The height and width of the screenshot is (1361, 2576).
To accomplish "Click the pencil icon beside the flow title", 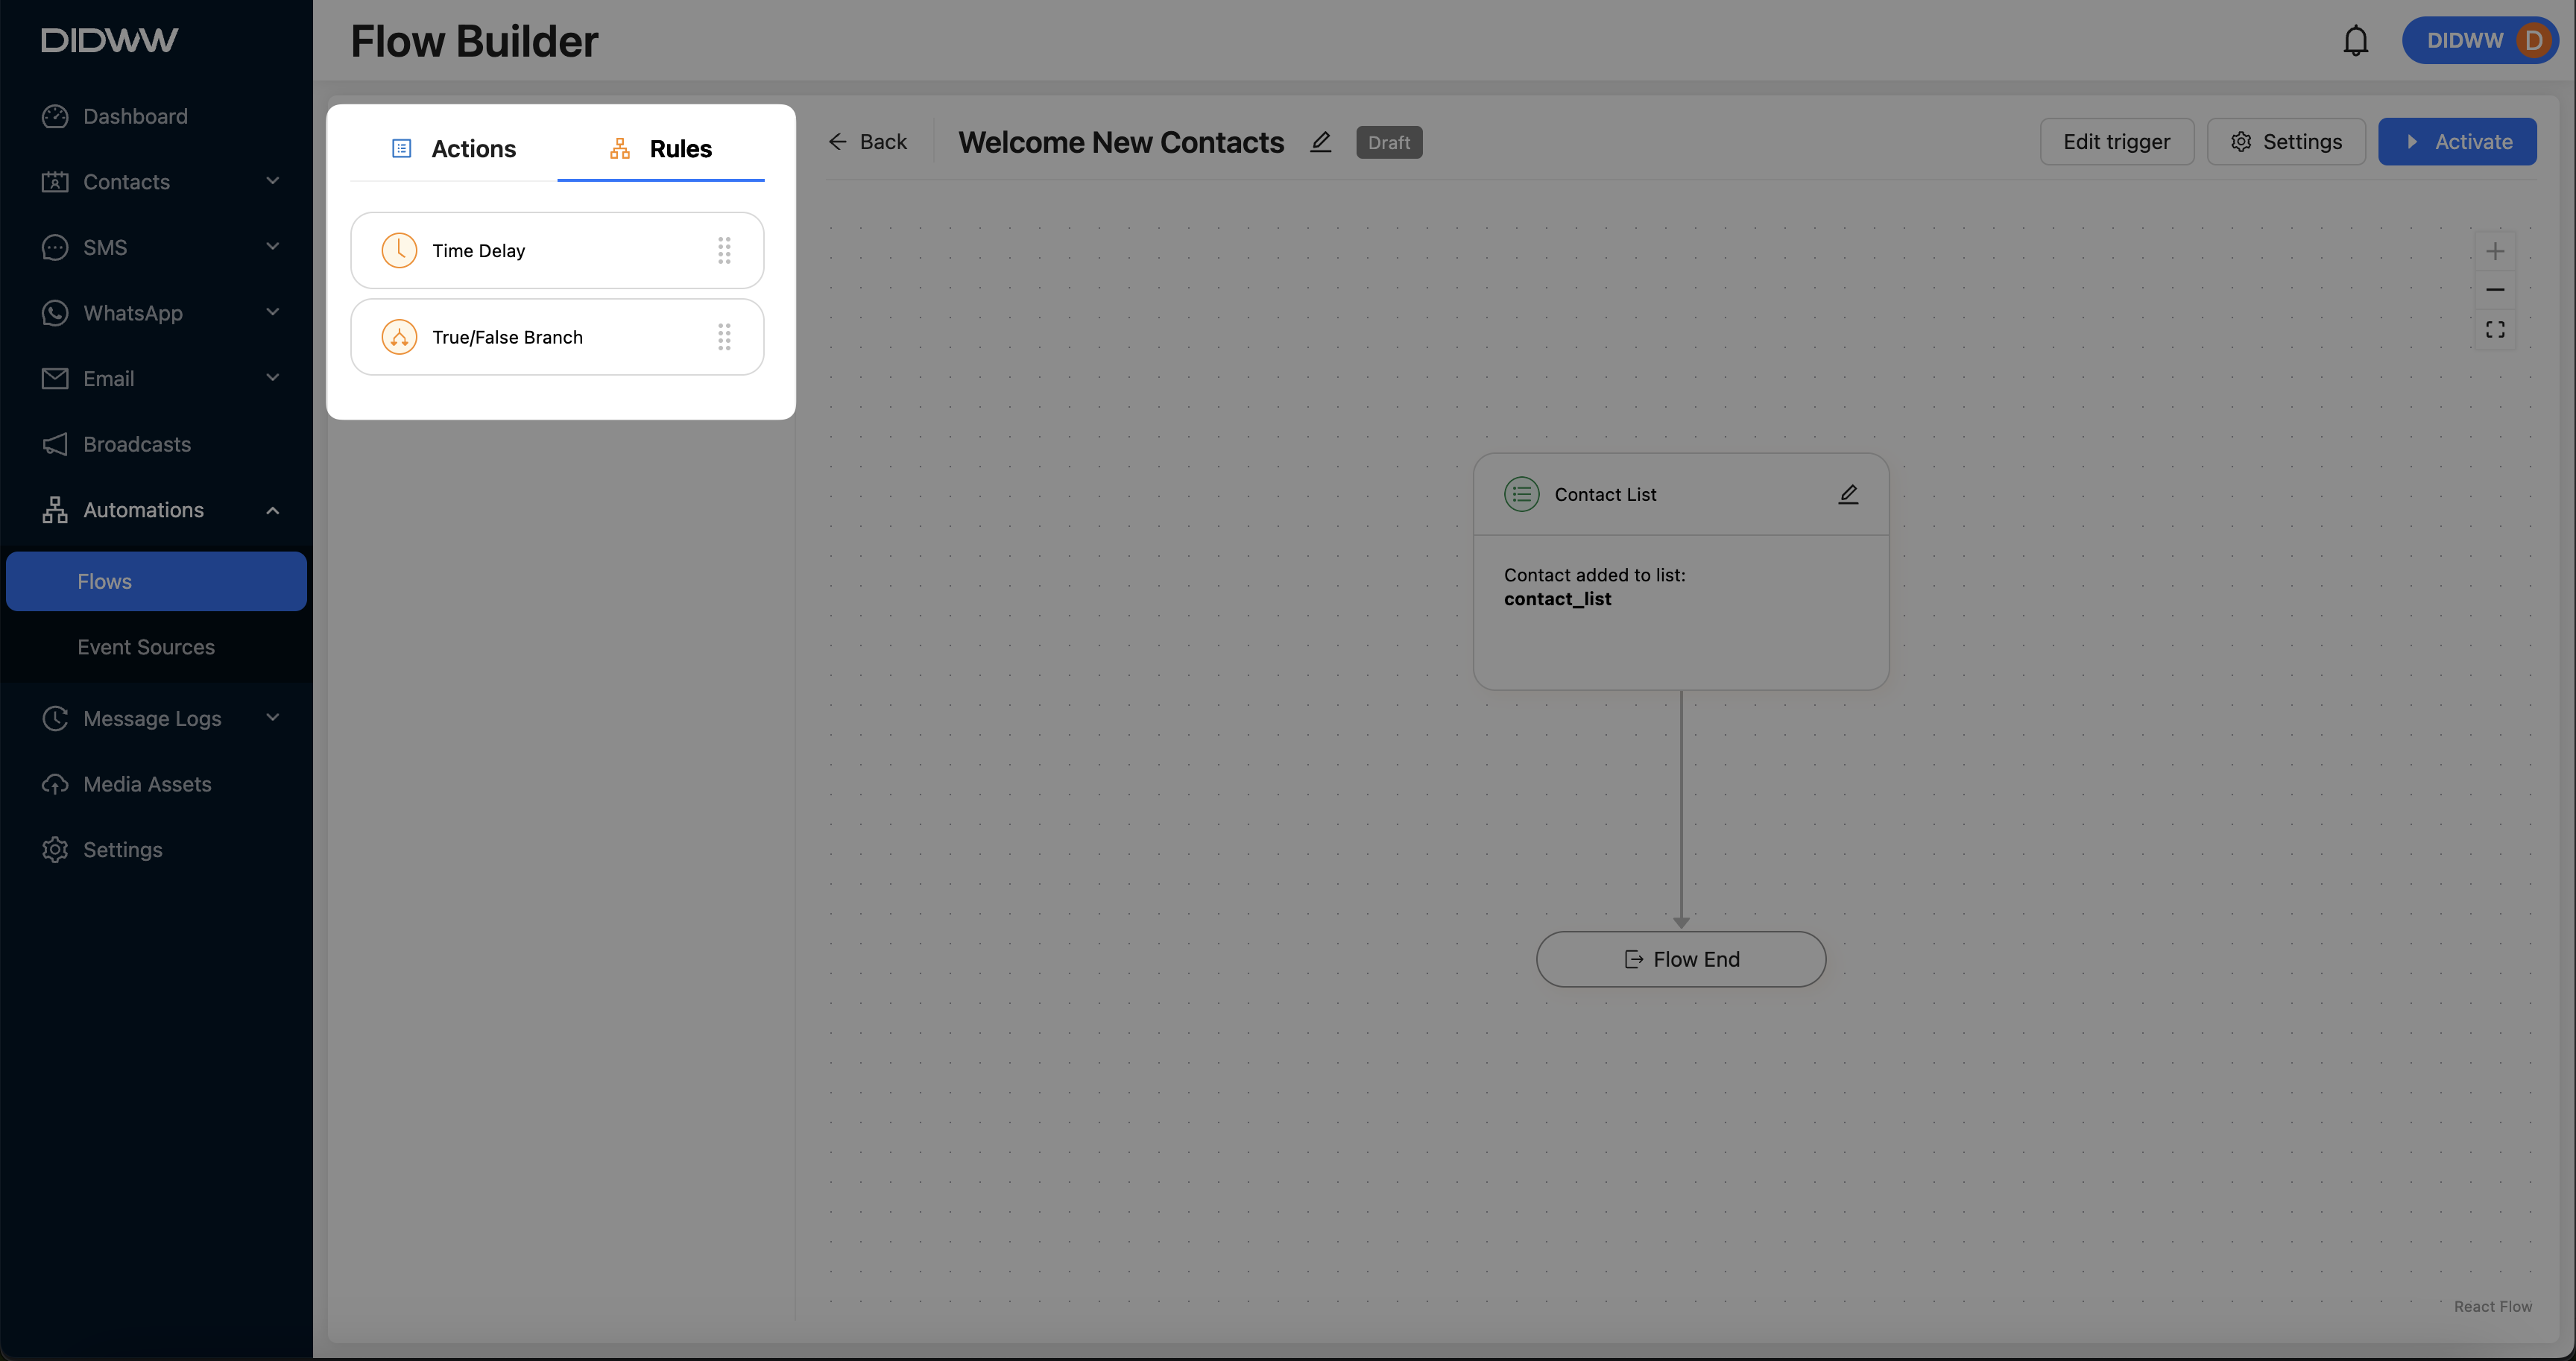I will (1320, 142).
